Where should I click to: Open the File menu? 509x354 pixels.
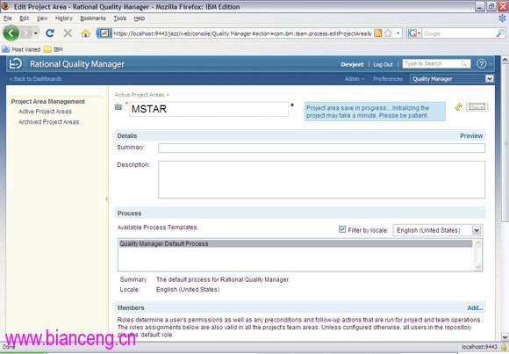click(8, 18)
